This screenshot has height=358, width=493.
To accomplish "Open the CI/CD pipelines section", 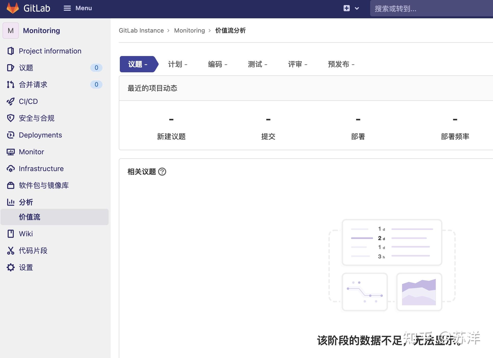I will [28, 101].
